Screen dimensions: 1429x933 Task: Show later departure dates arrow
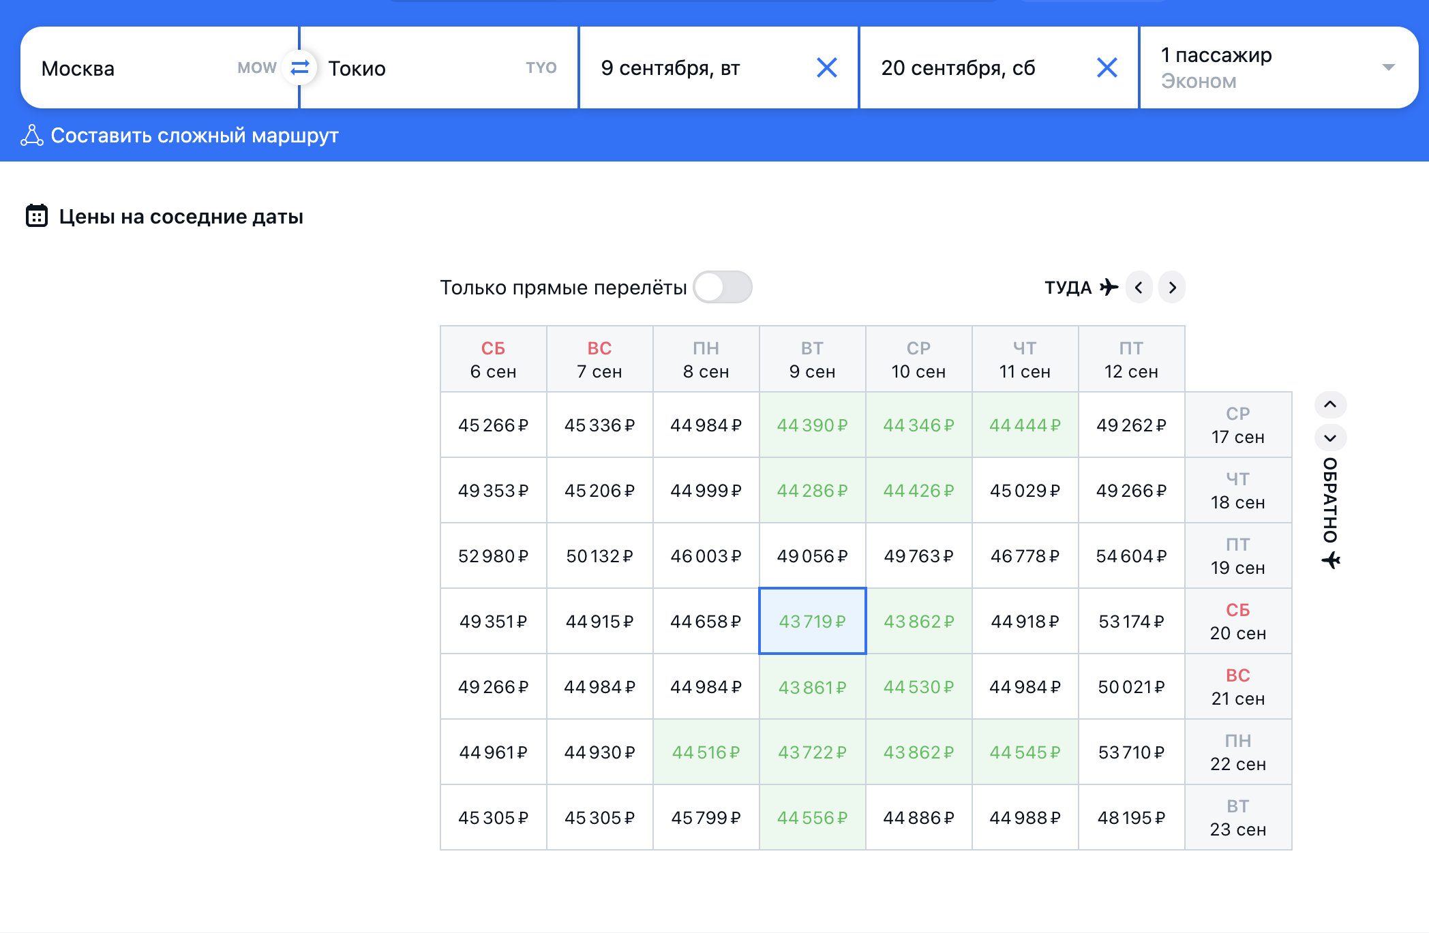1172,288
